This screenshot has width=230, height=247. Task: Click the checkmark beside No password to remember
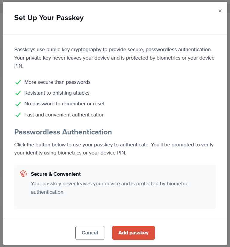coord(18,104)
